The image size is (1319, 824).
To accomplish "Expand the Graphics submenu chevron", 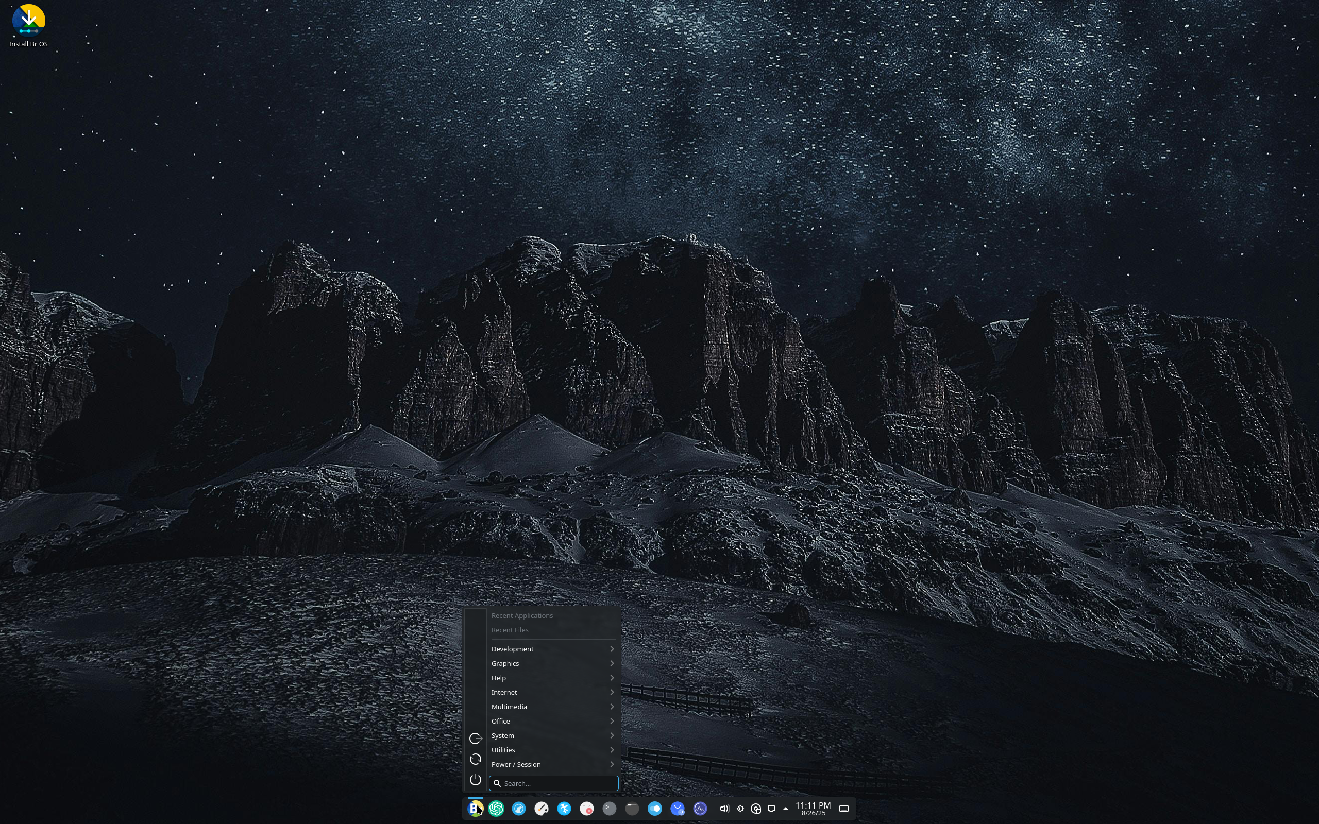I will [612, 663].
